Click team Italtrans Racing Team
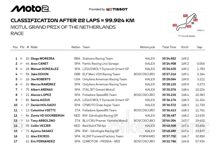The height and width of the screenshot is (144, 216). pyautogui.click(x=97, y=59)
